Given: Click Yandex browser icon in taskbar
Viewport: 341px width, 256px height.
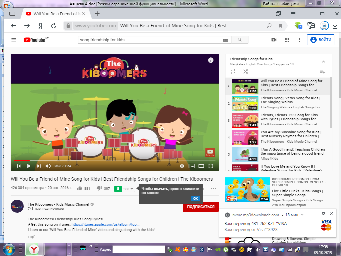Looking at the screenshot, I should point(34,249).
